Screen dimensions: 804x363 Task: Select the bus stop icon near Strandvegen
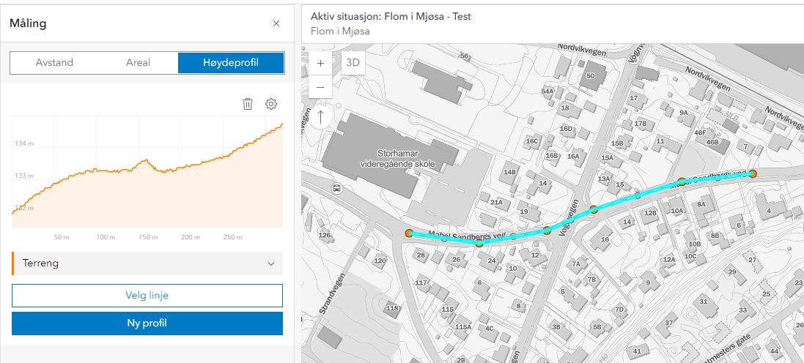pyautogui.click(x=337, y=188)
